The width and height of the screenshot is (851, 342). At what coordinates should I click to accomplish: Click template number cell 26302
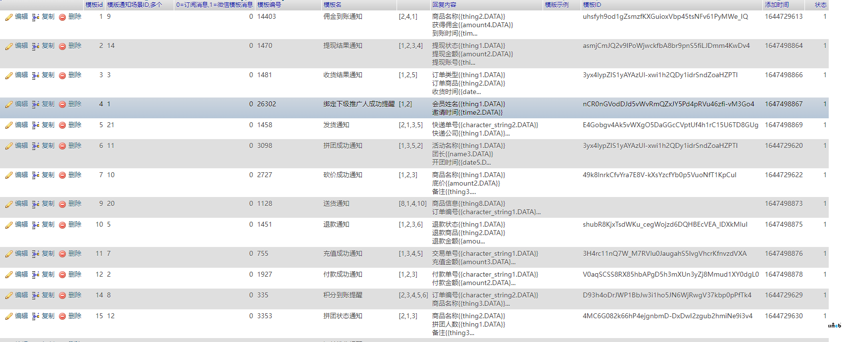266,104
